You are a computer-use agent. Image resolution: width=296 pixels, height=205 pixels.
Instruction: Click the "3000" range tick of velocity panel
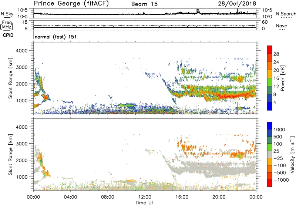pyautogui.click(x=22, y=144)
